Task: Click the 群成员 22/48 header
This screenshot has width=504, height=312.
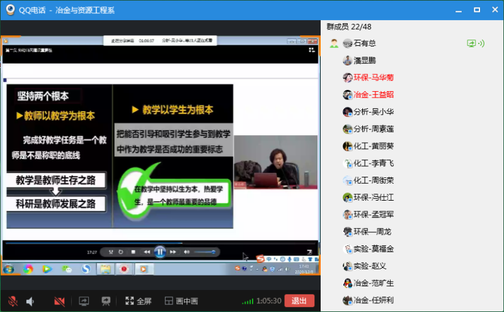Action: [348, 26]
